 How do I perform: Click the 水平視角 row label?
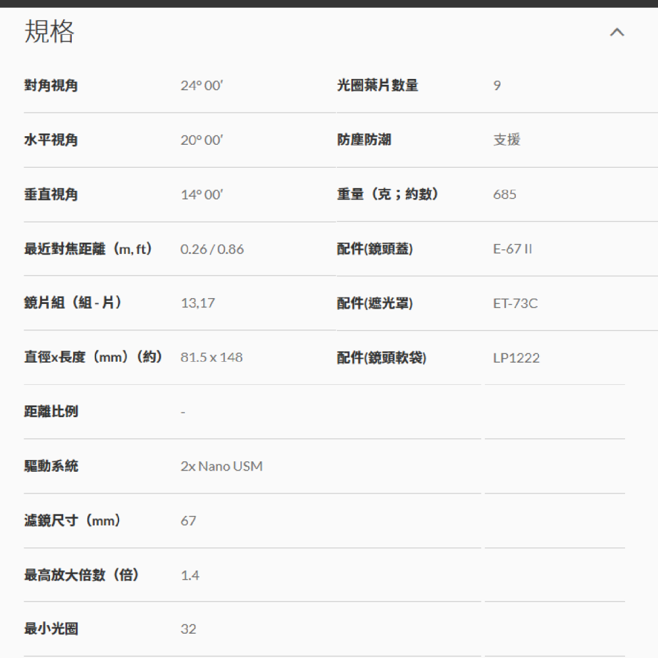point(50,139)
